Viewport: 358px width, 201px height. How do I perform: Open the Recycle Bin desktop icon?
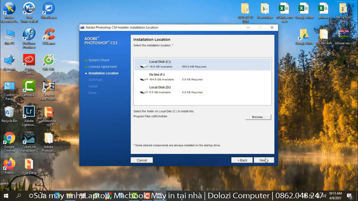pyautogui.click(x=9, y=113)
